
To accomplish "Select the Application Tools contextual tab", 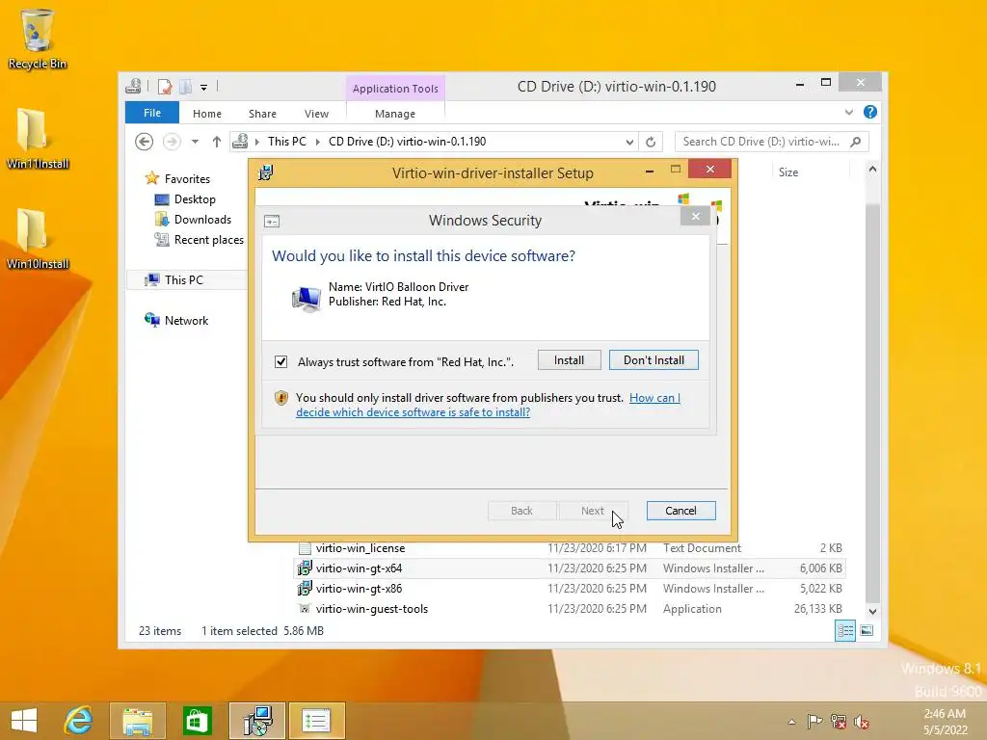I will coord(395,88).
